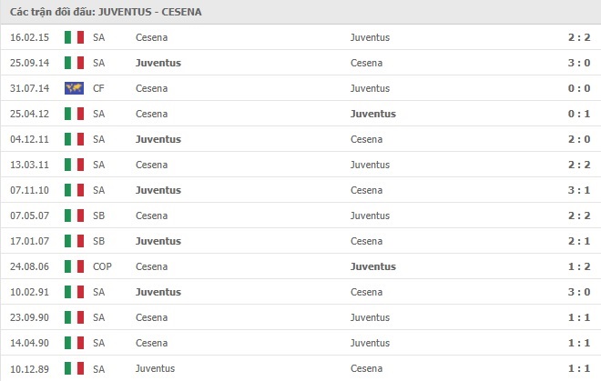The height and width of the screenshot is (381, 601).
Task: Click the SB league label on 17.01.07
Action: point(98,241)
